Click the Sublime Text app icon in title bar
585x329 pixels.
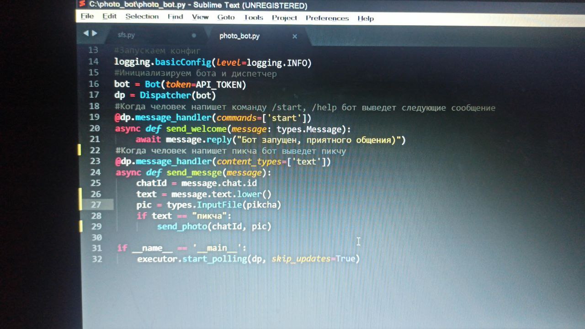tap(82, 4)
